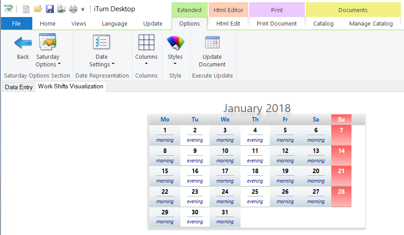Click the Sa column header
This screenshot has width=404, height=235.
[316, 119]
